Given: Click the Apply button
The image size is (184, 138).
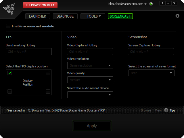Looking at the screenshot, I should pos(92,126).
